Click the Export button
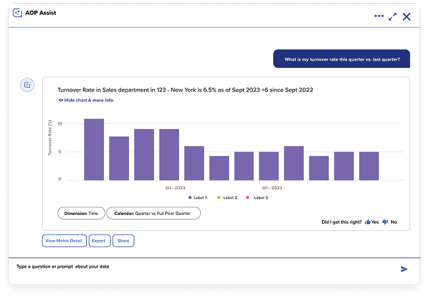428x298 pixels. coord(99,241)
